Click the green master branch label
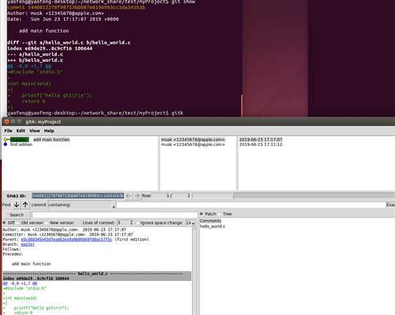 [20, 140]
